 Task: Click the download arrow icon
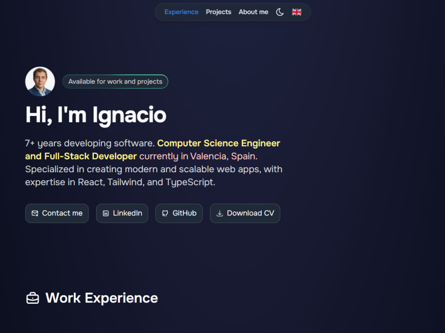tap(219, 214)
